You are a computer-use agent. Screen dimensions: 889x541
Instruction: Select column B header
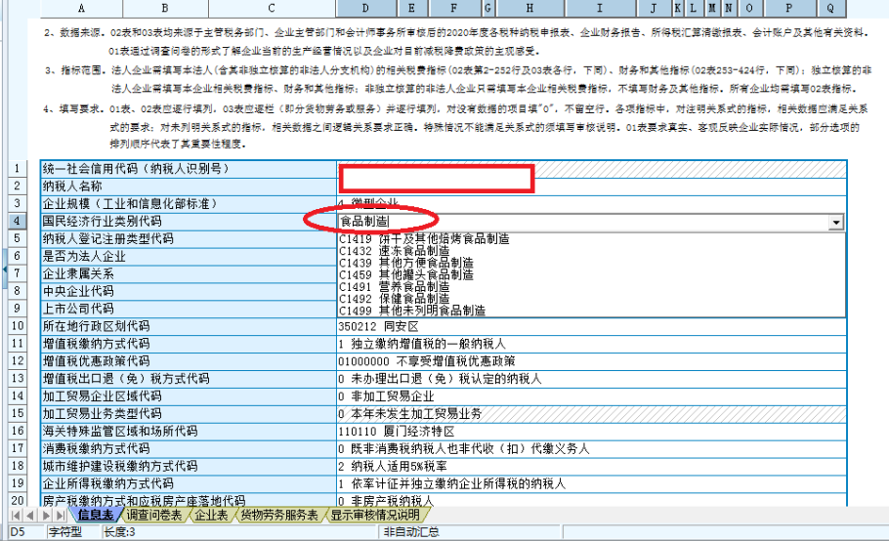pos(165,8)
